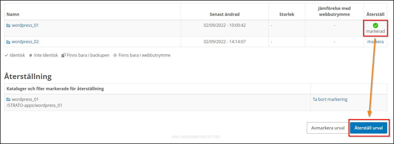Click folder icon in the Återställning list
The image size is (394, 144).
click(x=8, y=100)
